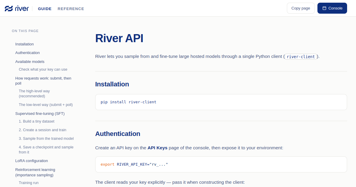This screenshot has width=356, height=187.
Task: Click the Copy page button
Action: pos(301,8)
